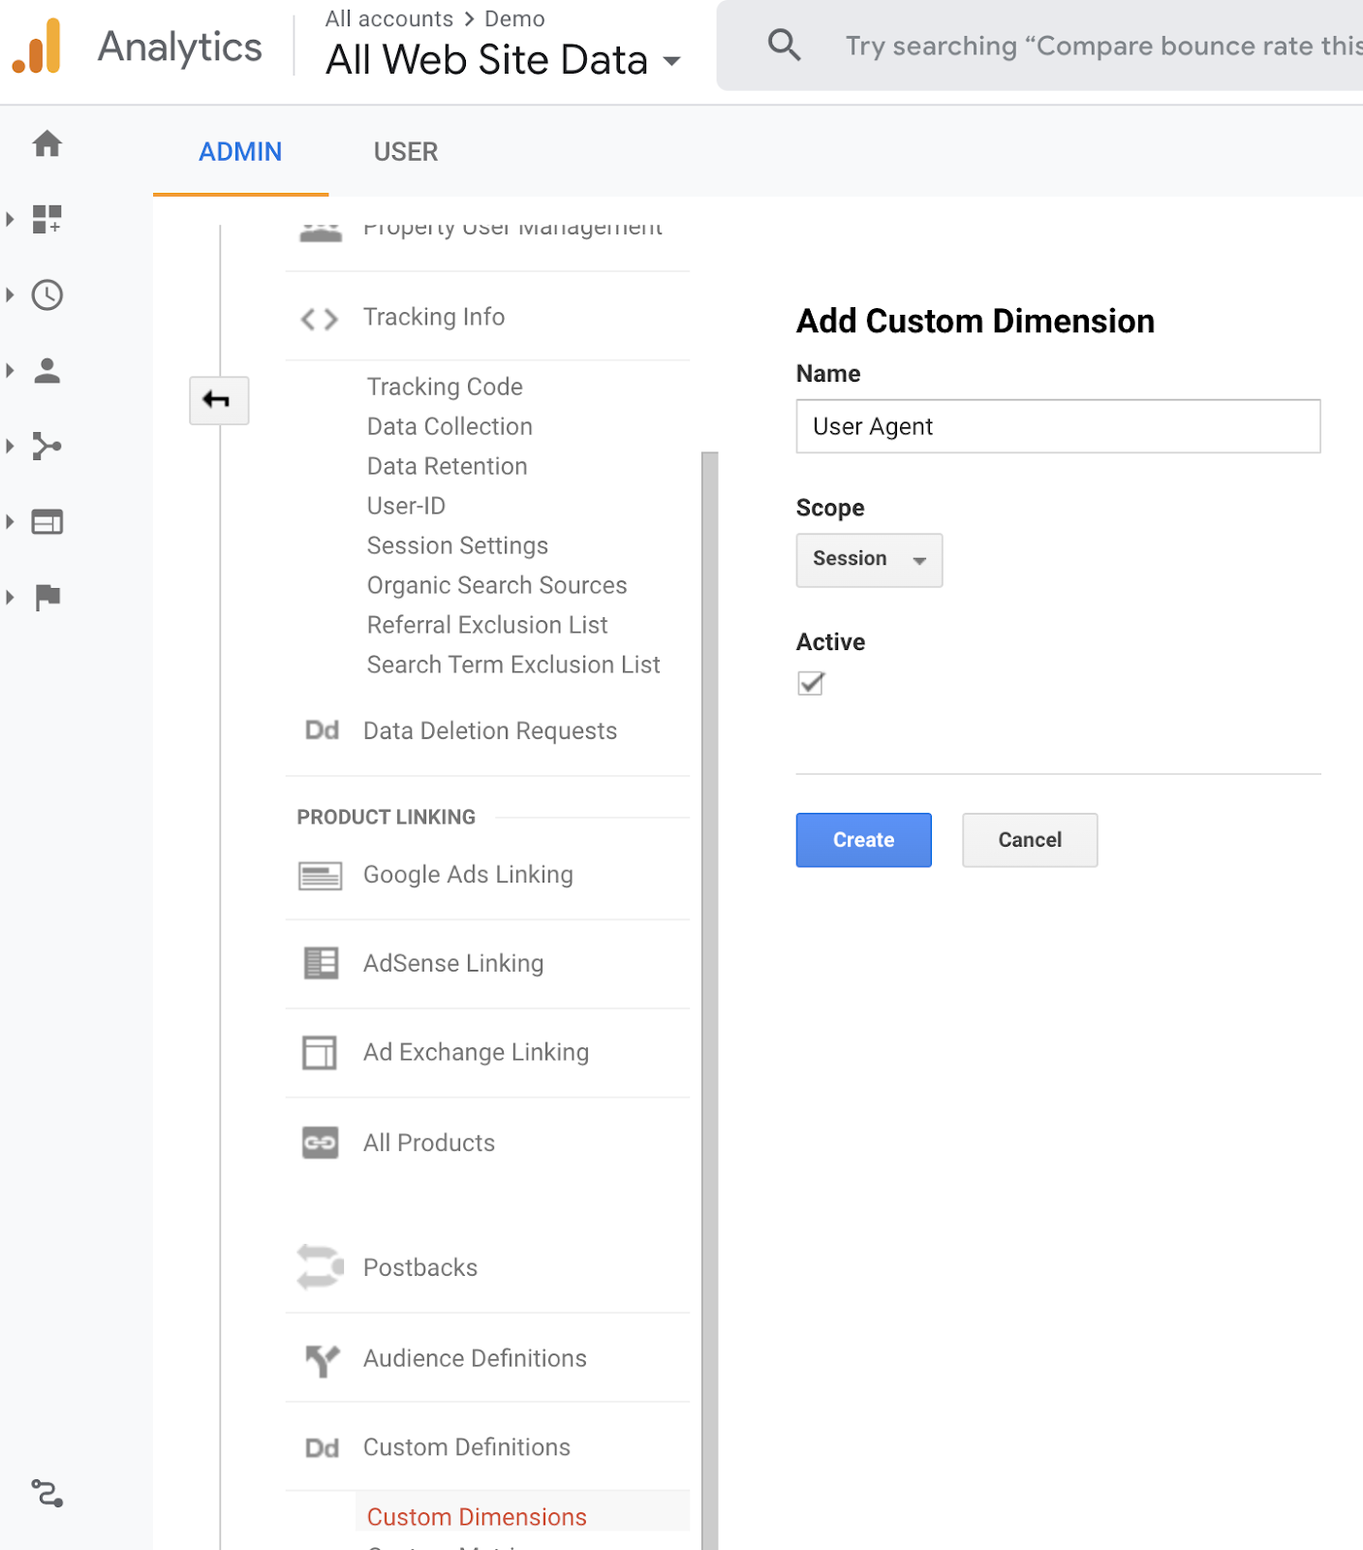Expand the Realtime sidebar section arrow

10,294
